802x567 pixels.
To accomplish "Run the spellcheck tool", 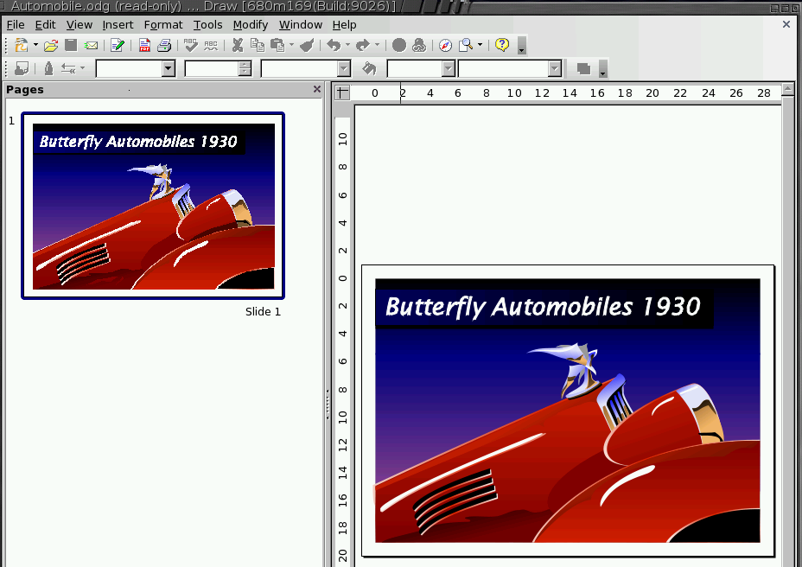I will tap(190, 45).
